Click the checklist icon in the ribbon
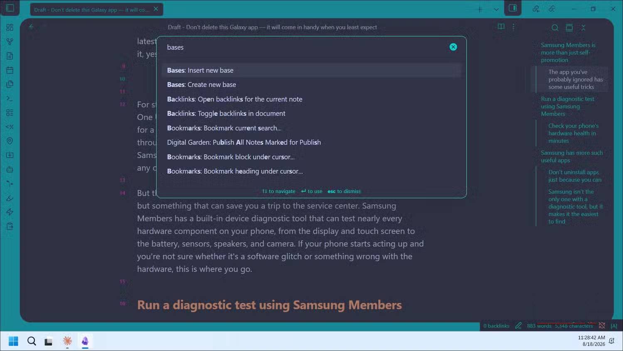The height and width of the screenshot is (351, 623). [10, 113]
